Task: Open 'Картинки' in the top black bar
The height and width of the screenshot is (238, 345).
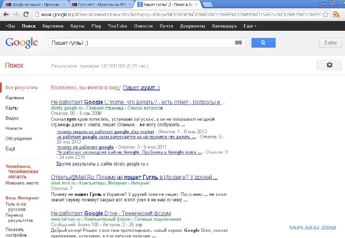Action: click(53, 26)
